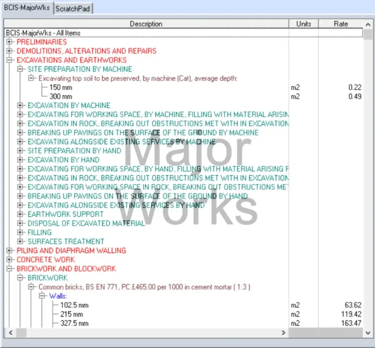Expand 'EXCAVATING IN ROCK, BREAKING OUT OBSTRUCTIONS' node
The height and width of the screenshot is (348, 375).
21,178
